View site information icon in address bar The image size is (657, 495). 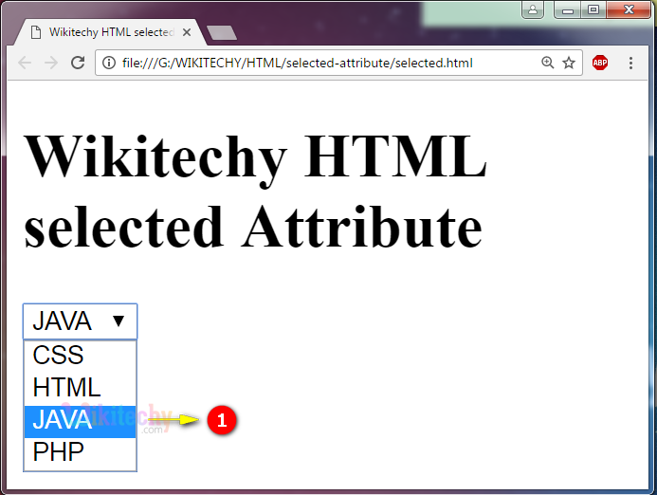pyautogui.click(x=109, y=64)
